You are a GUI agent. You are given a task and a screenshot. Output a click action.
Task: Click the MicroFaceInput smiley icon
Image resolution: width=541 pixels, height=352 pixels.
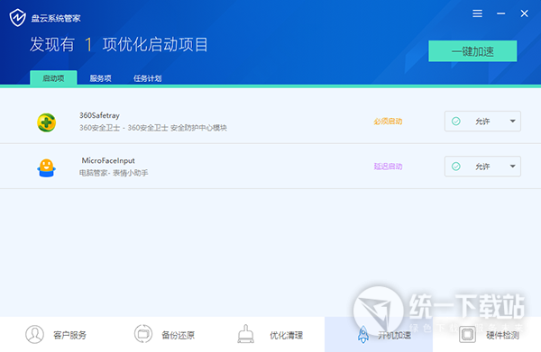(46, 167)
